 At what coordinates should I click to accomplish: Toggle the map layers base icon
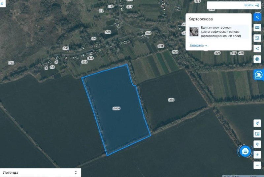pyautogui.click(x=257, y=17)
